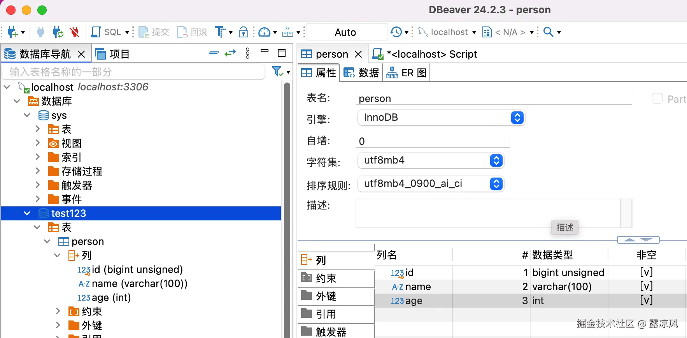The height and width of the screenshot is (338, 687).
Task: Click the 表名 person text field
Action: 494,98
